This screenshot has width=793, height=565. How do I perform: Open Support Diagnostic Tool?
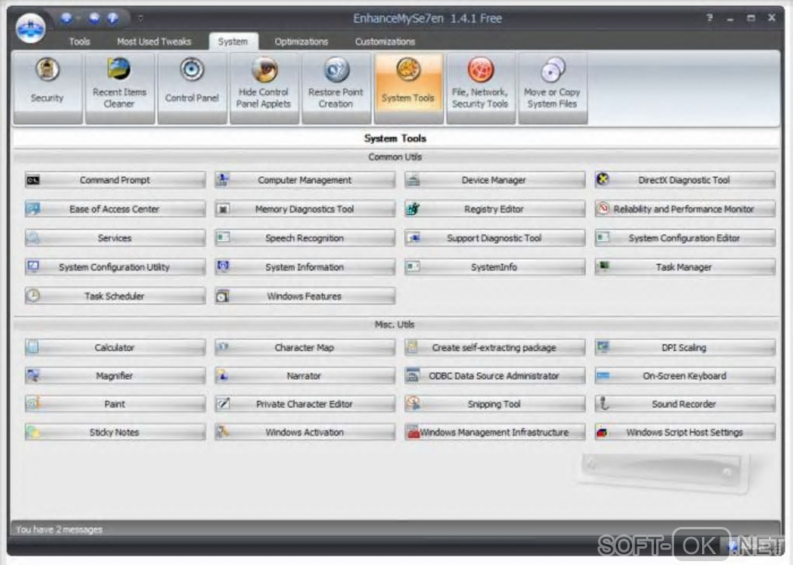(494, 238)
